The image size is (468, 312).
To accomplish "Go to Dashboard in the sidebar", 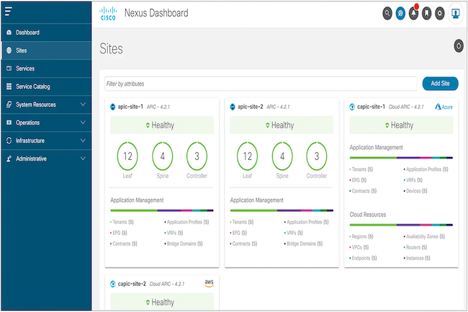I will coord(27,32).
